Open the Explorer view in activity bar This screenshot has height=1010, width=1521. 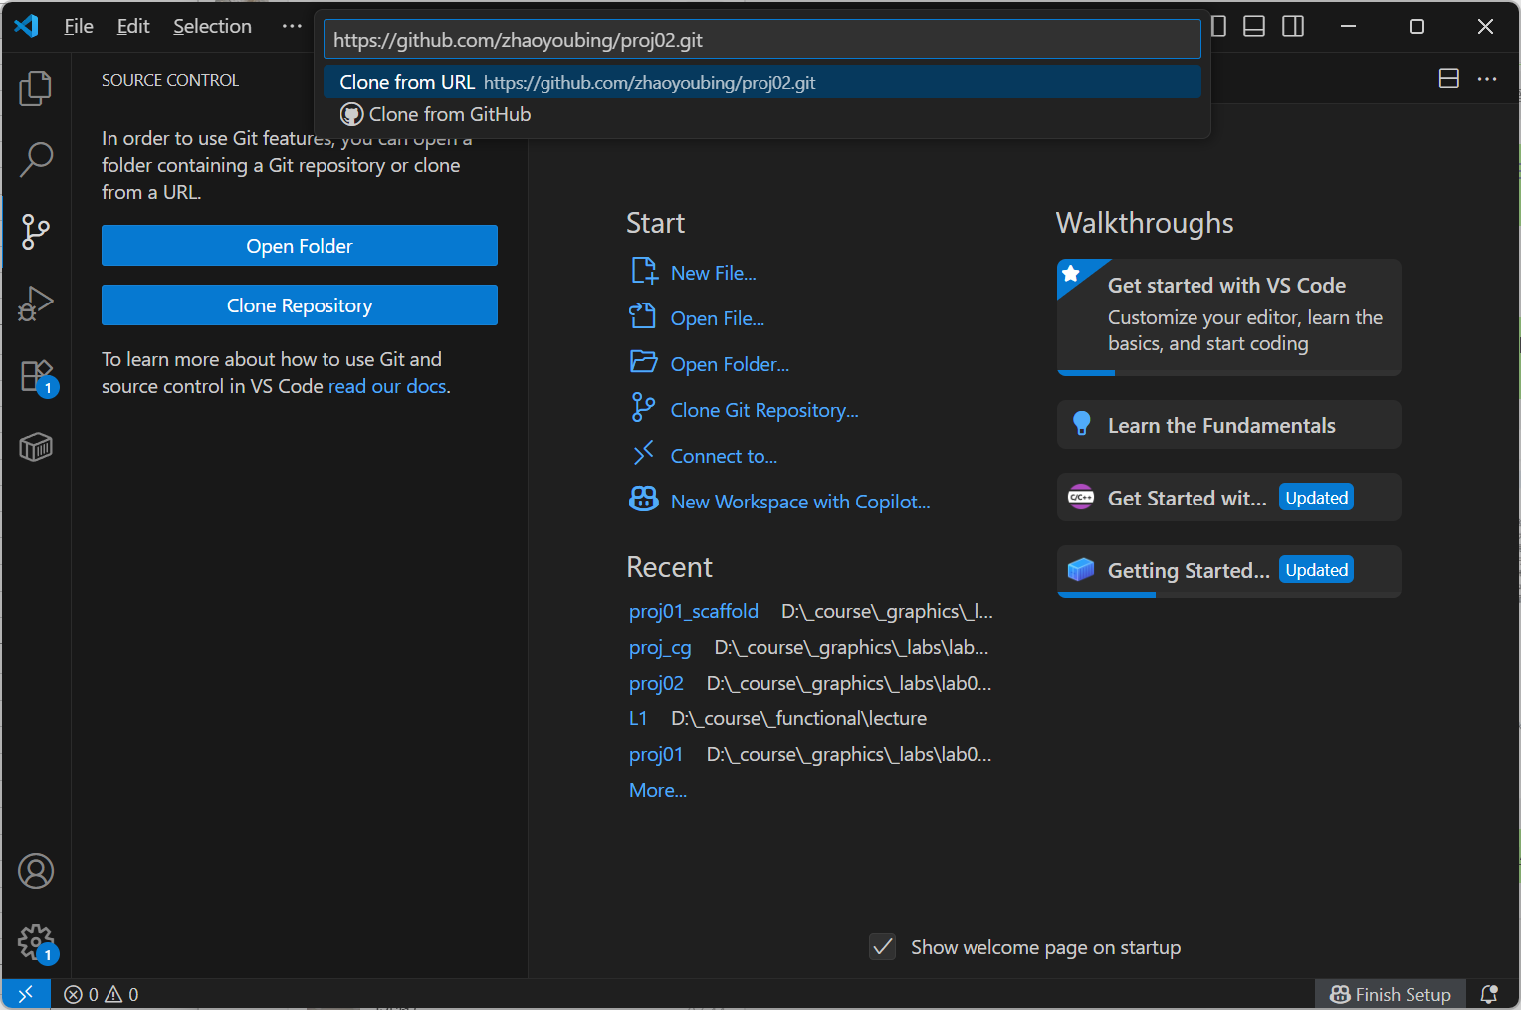36,89
